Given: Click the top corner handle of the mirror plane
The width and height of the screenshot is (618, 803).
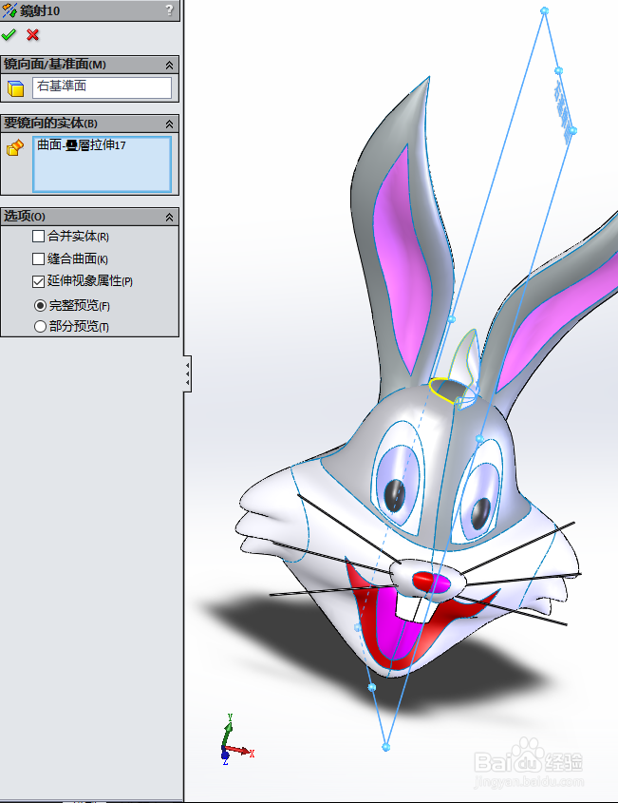Looking at the screenshot, I should pos(544,10).
